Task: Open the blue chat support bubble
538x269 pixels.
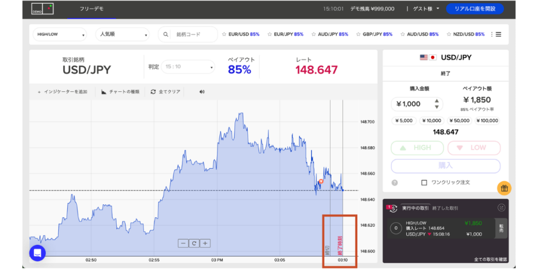Action: click(x=37, y=253)
